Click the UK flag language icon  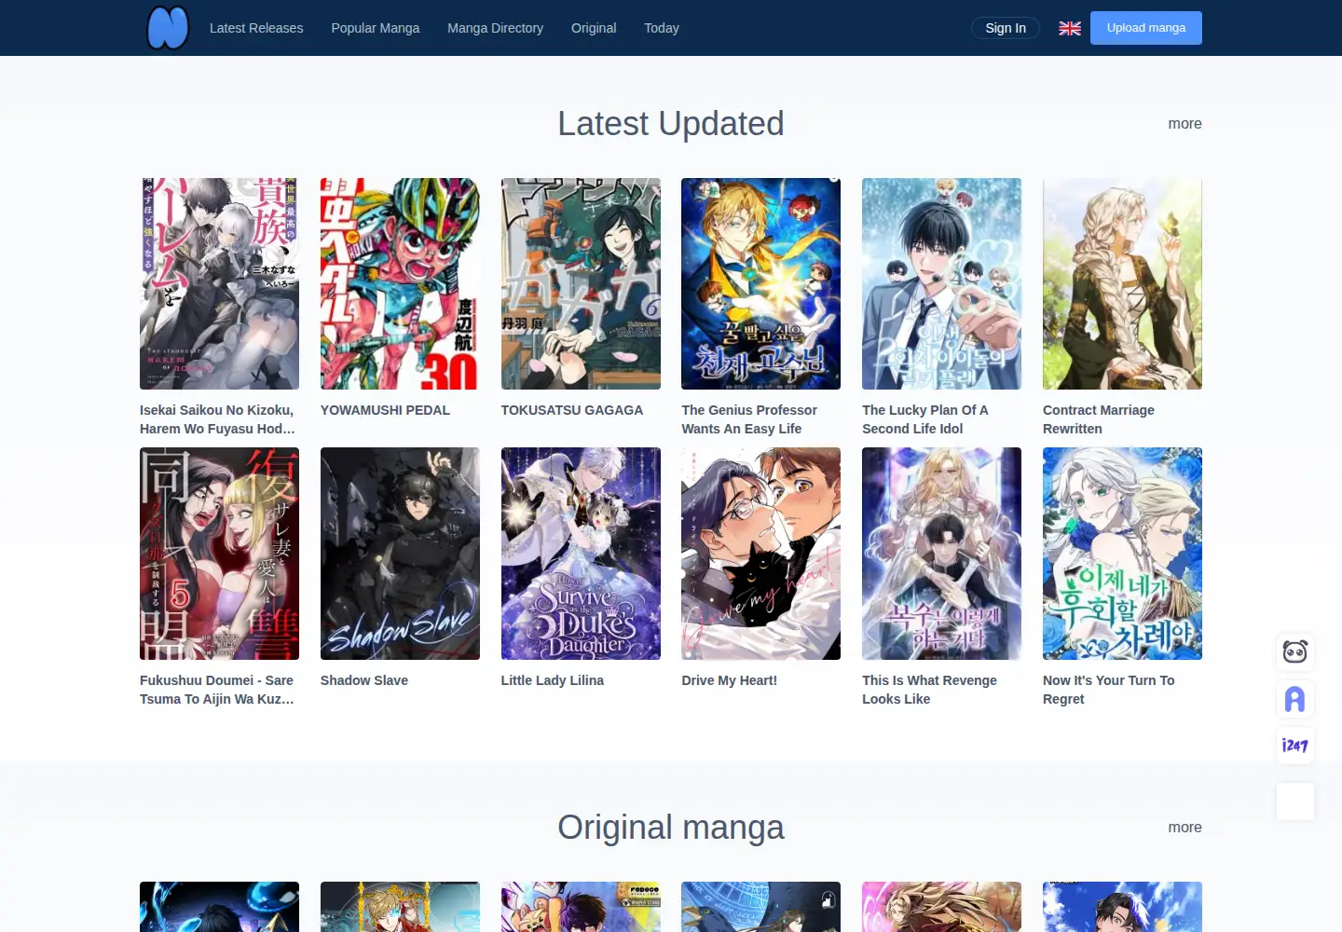tap(1070, 28)
